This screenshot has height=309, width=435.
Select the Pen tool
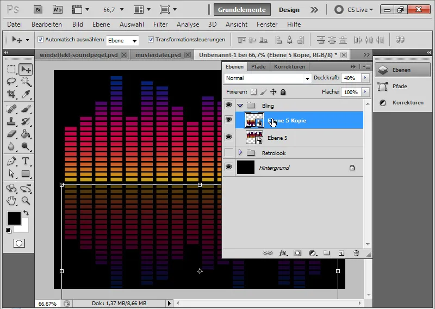11,161
